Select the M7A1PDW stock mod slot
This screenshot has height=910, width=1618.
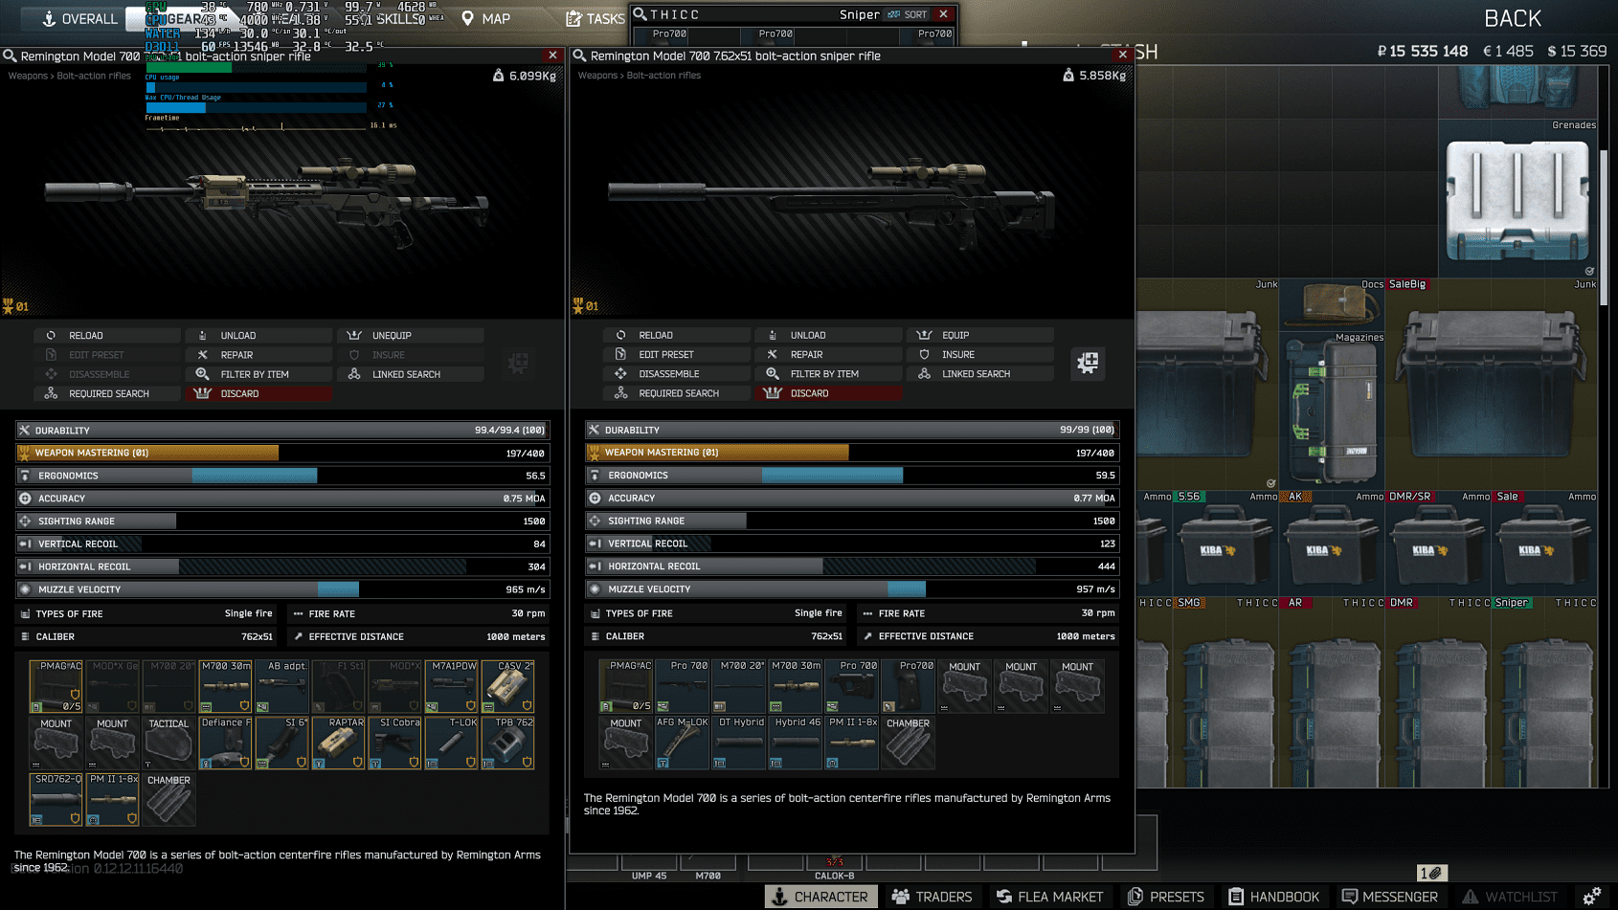coord(452,686)
